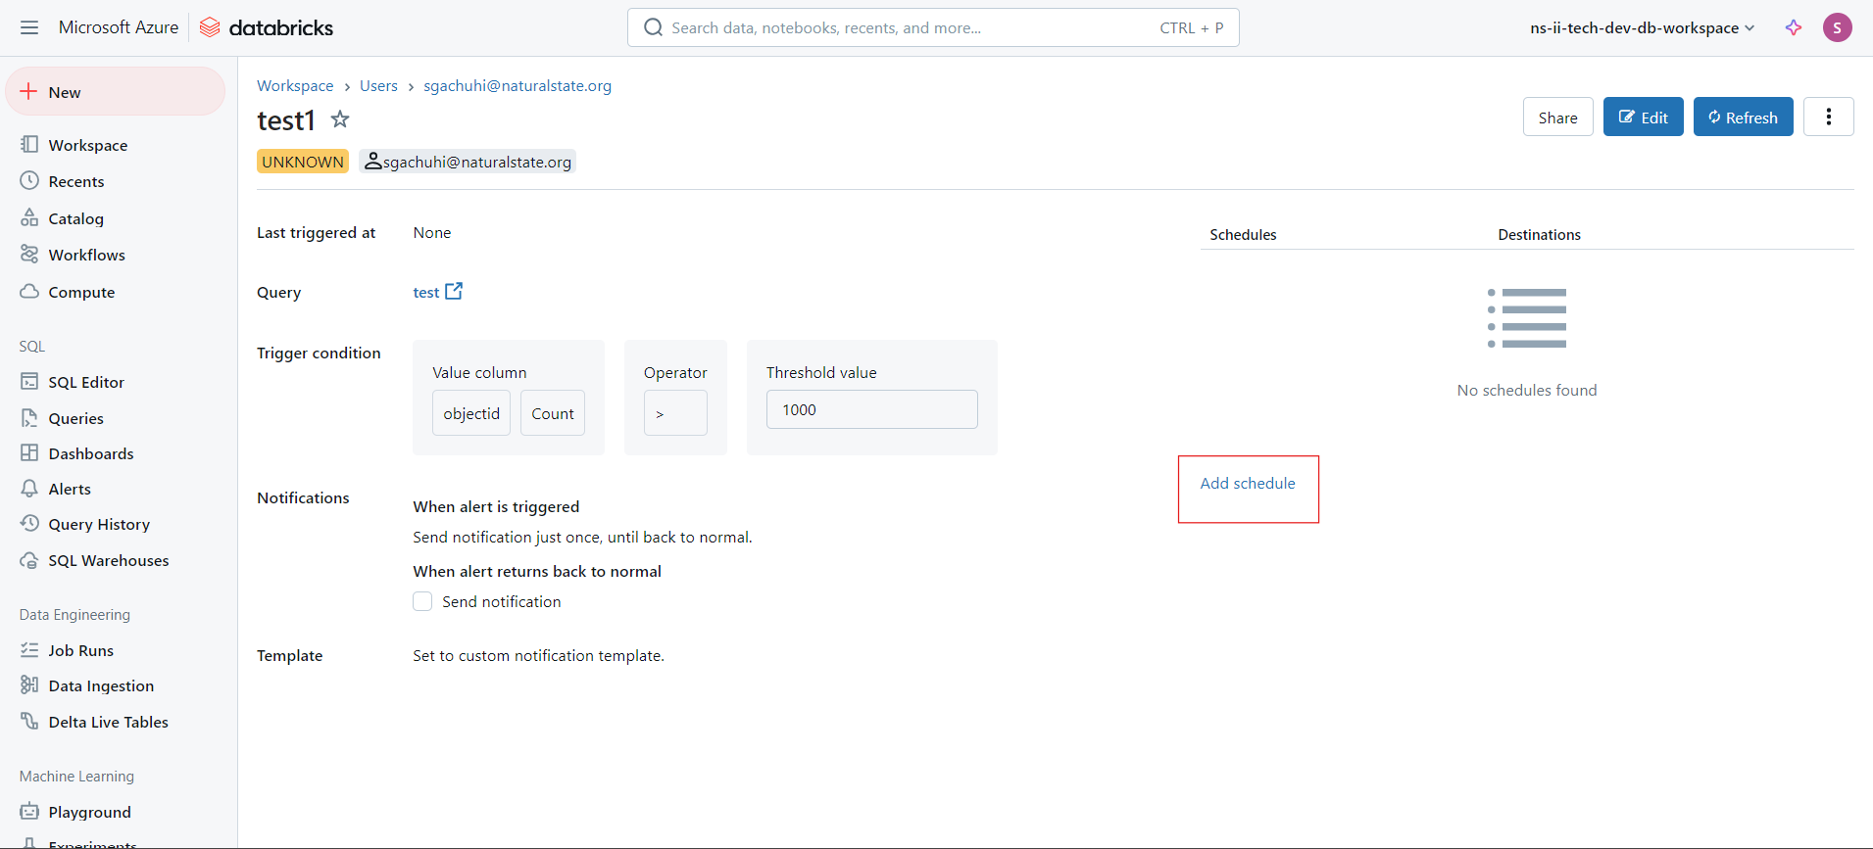1873x849 pixels.
Task: Click the owner sgachuhi@naturalstate.org tag
Action: 468,162
